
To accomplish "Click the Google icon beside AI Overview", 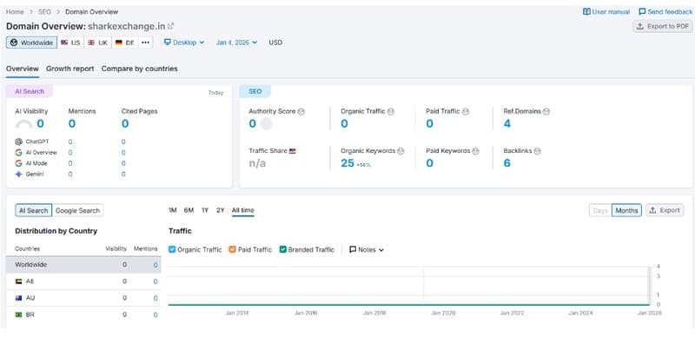I will pos(18,153).
